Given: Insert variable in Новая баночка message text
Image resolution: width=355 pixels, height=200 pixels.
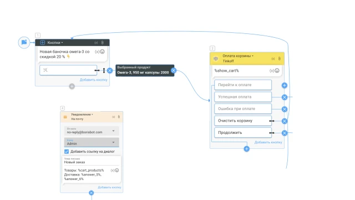Looking at the screenshot, I should coord(97,52).
